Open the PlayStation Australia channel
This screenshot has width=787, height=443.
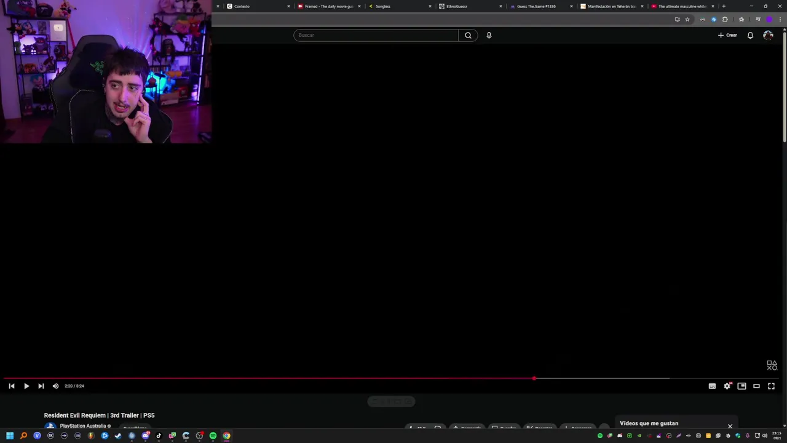coord(83,426)
